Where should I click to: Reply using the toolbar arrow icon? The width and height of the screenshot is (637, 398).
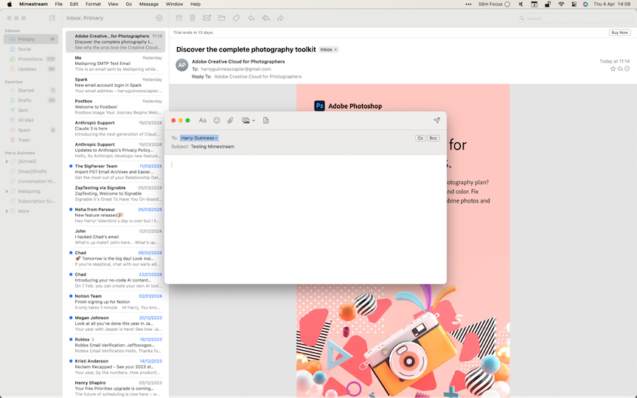click(251, 18)
